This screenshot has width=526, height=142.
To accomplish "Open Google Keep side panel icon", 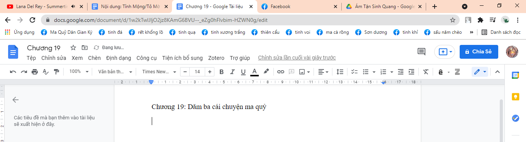I will tap(515, 97).
